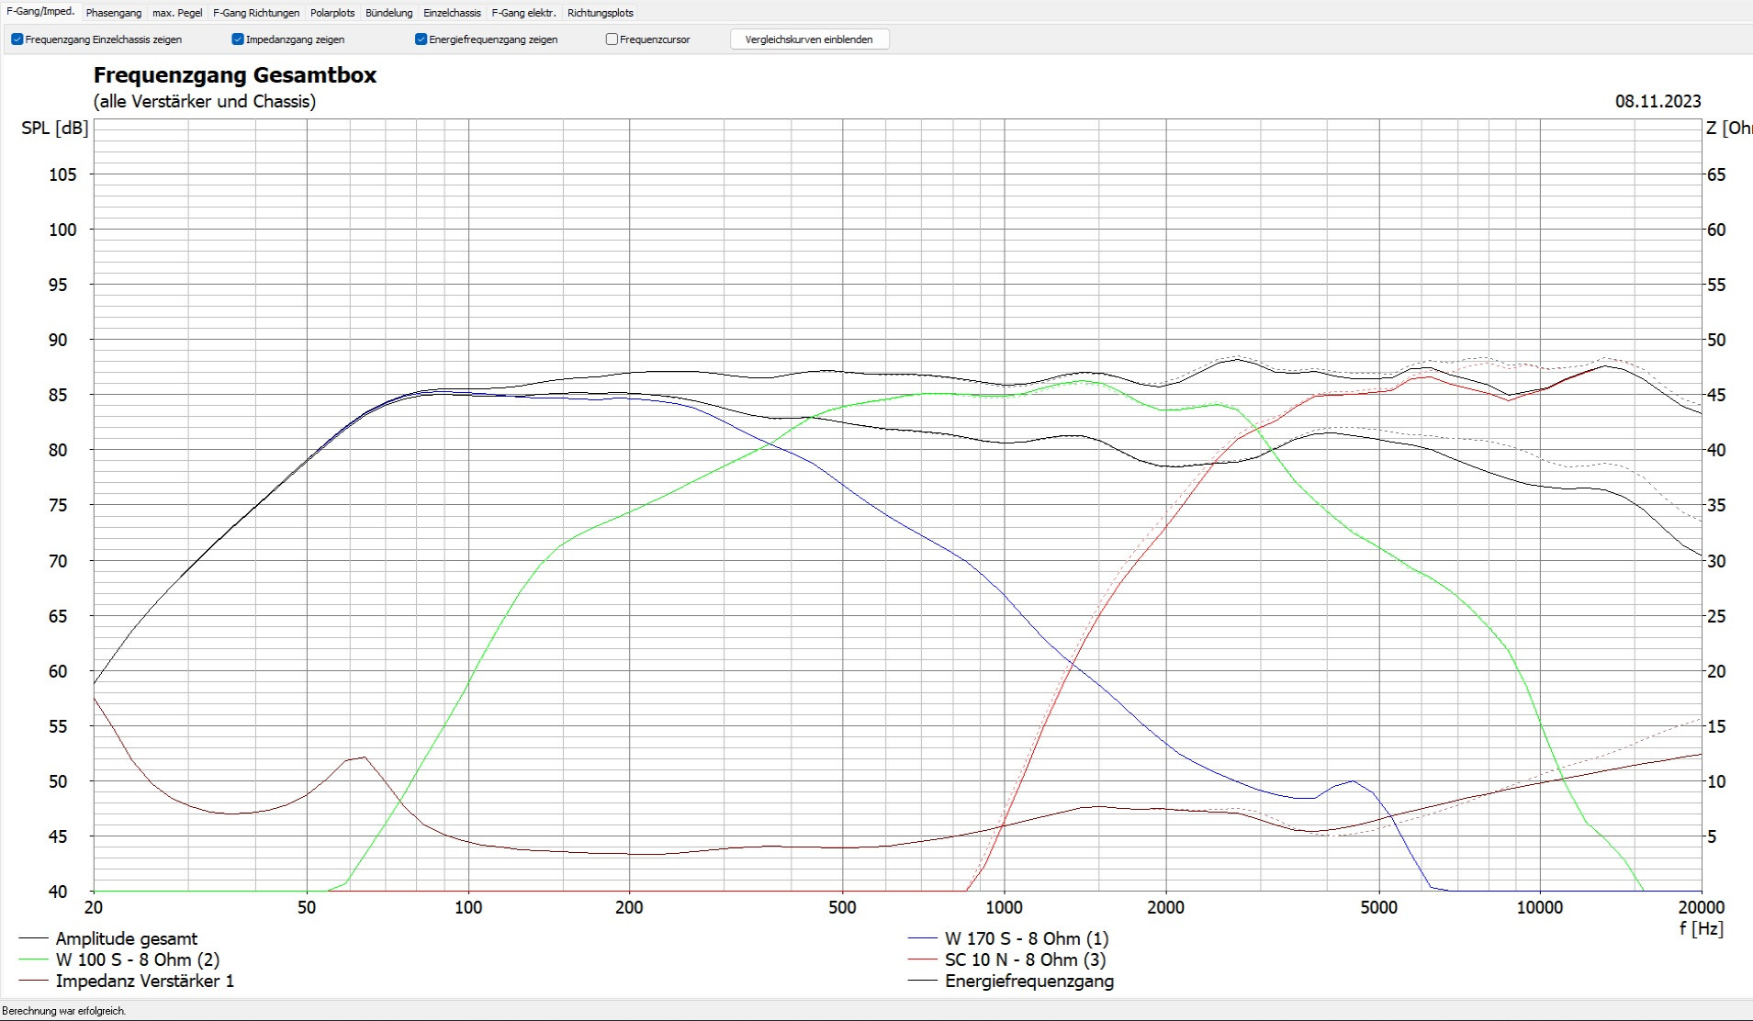Toggle Energiefrequenzgang zeigen checkbox
The width and height of the screenshot is (1753, 1021).
[x=421, y=39]
